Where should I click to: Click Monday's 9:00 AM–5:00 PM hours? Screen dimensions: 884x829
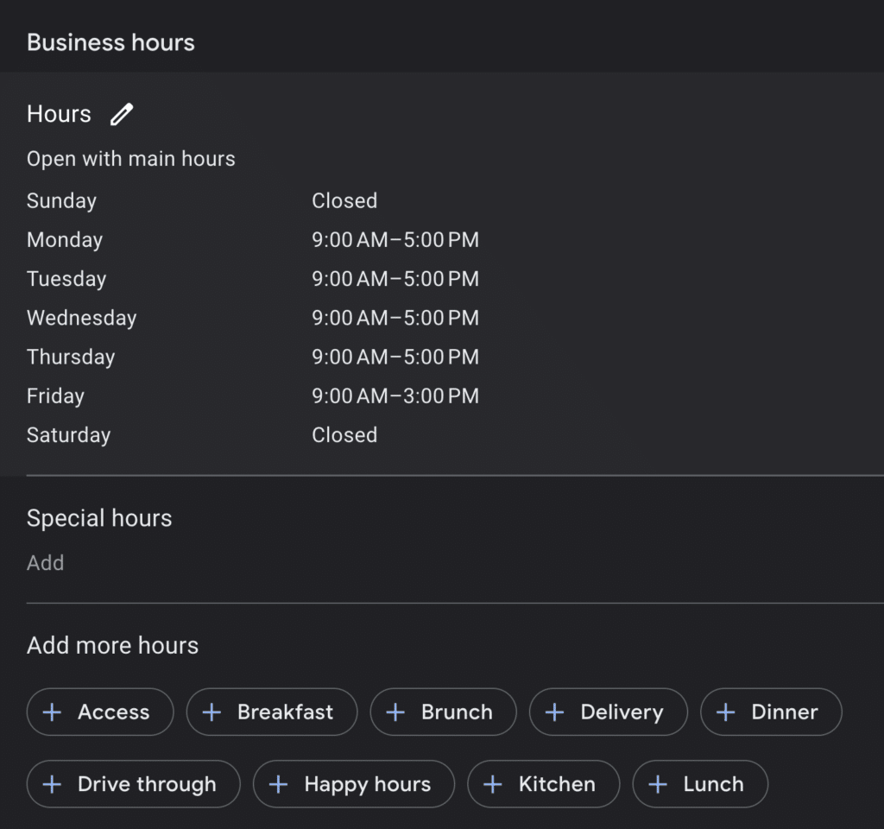[x=395, y=239]
